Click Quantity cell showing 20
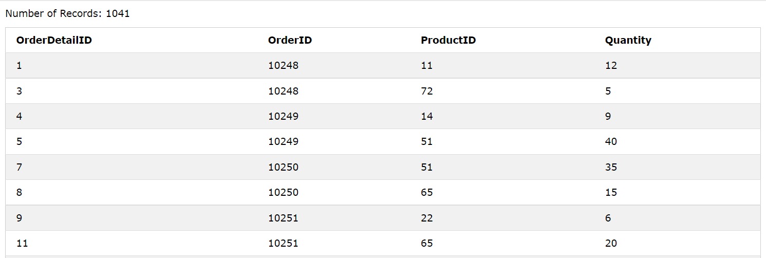The image size is (766, 258). (611, 243)
